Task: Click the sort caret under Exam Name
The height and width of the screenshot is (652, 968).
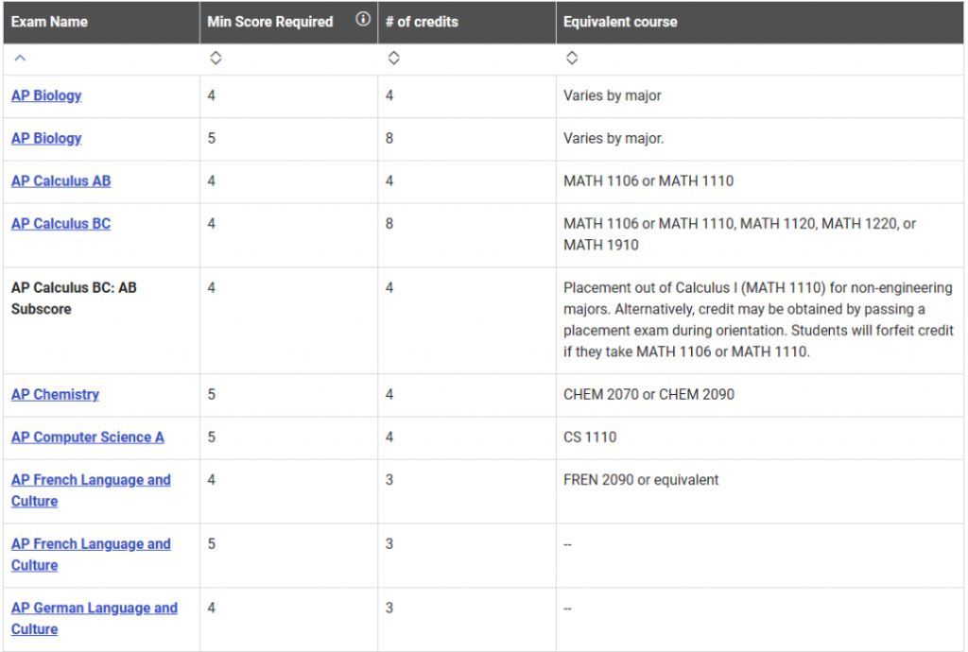Action: click(19, 59)
